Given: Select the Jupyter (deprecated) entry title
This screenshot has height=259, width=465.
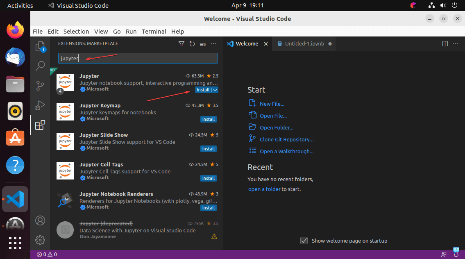Looking at the screenshot, I should point(106,223).
